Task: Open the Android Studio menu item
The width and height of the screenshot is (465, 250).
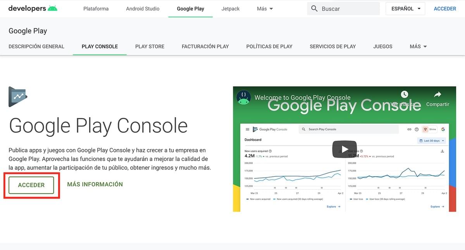Action: (143, 9)
